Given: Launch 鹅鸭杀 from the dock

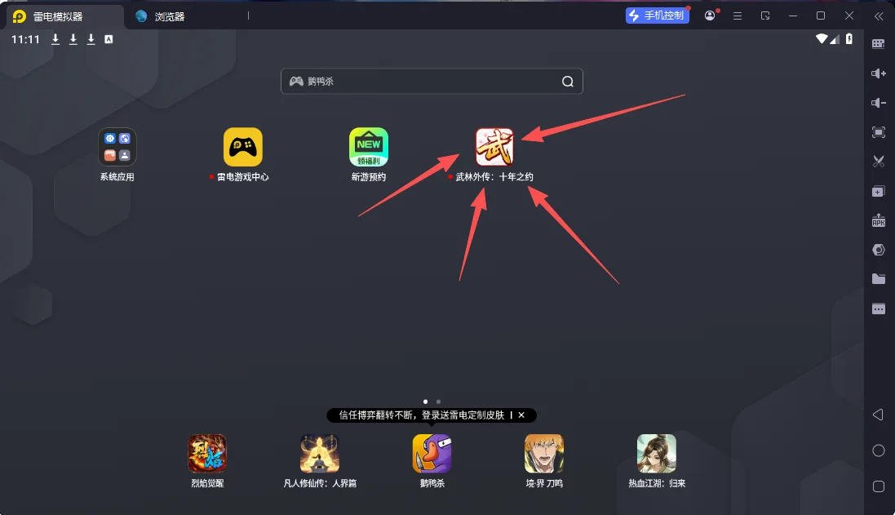Looking at the screenshot, I should 432,454.
